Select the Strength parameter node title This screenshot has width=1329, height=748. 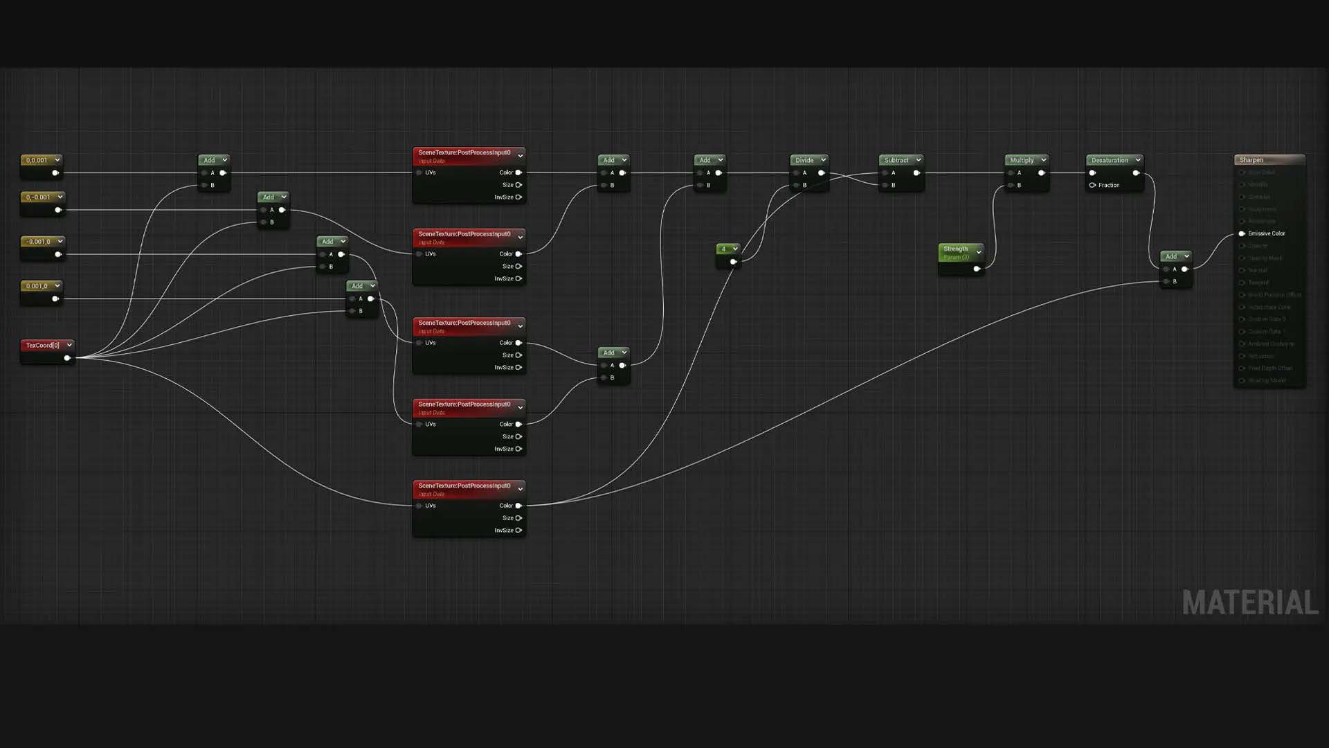[955, 249]
